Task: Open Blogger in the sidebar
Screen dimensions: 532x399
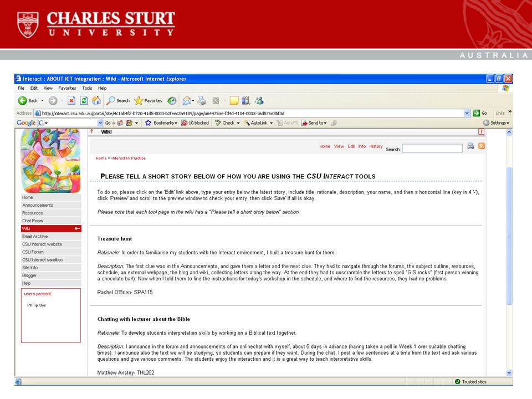Action: [x=51, y=275]
